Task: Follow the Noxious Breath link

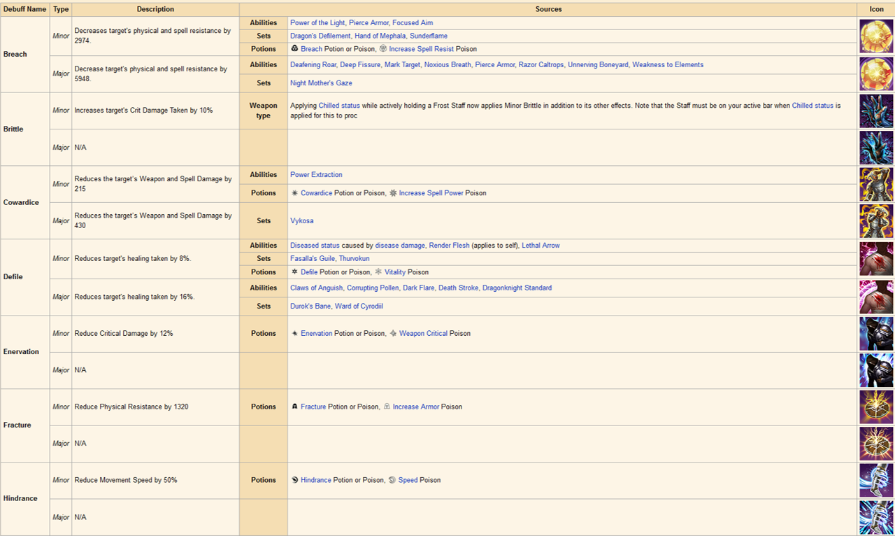Action: [447, 64]
